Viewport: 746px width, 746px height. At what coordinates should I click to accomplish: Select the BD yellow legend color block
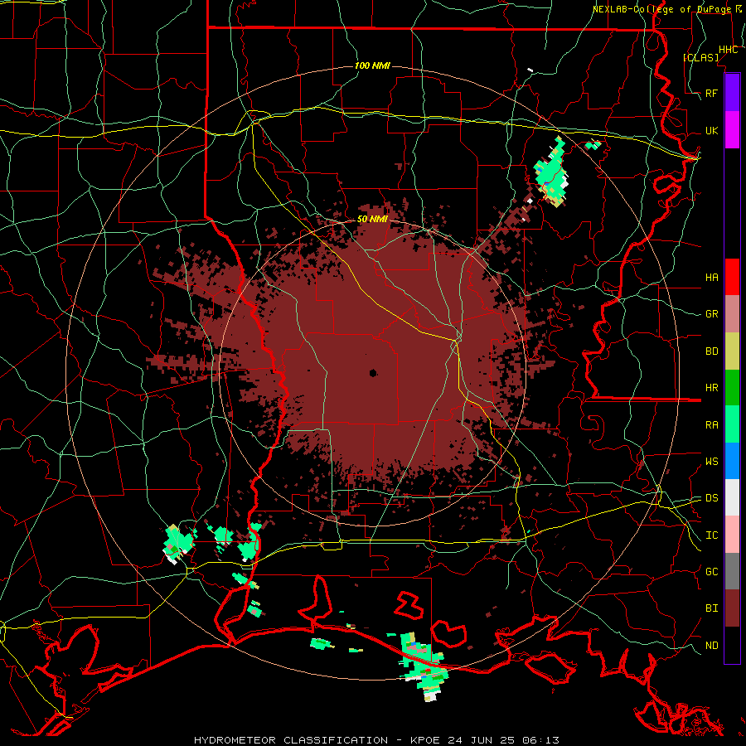point(732,351)
